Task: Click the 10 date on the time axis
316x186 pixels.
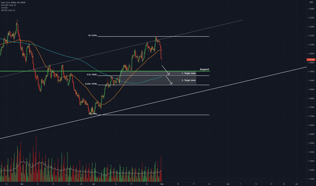Action: tap(178, 184)
